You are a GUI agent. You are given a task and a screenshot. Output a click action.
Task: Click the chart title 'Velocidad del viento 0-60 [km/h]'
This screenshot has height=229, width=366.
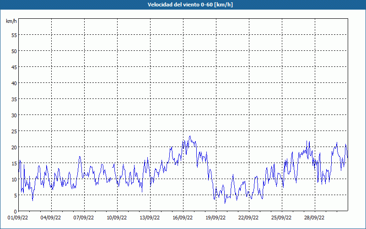pos(190,5)
